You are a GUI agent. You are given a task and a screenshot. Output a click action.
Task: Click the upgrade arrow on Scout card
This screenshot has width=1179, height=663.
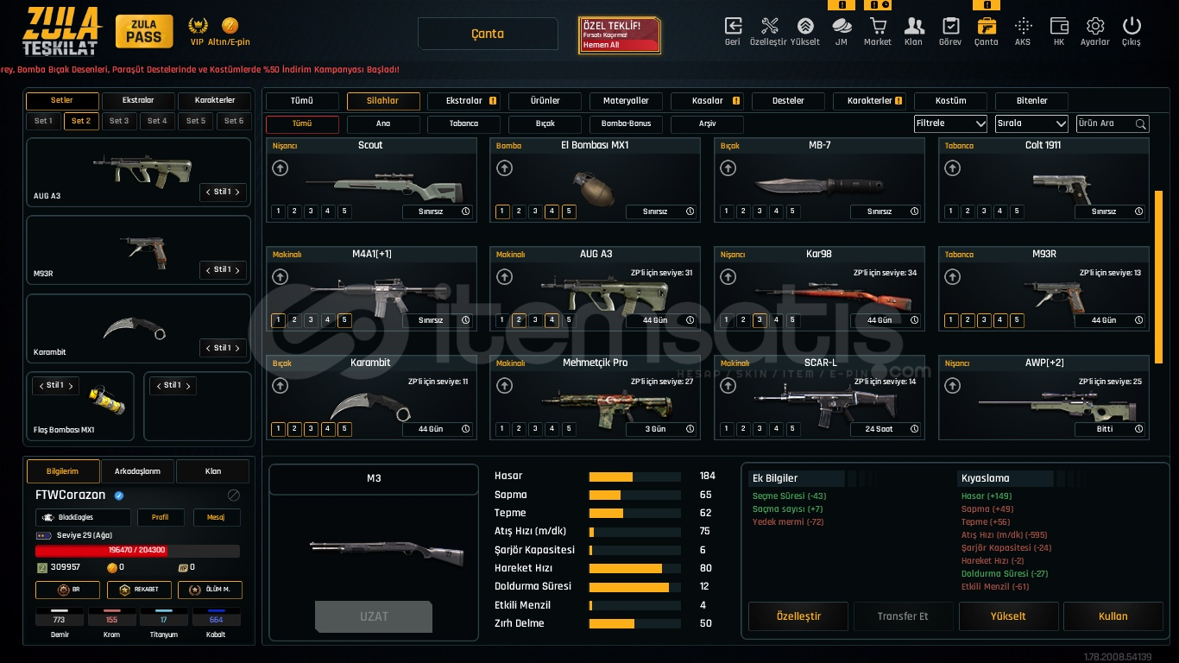click(x=280, y=168)
